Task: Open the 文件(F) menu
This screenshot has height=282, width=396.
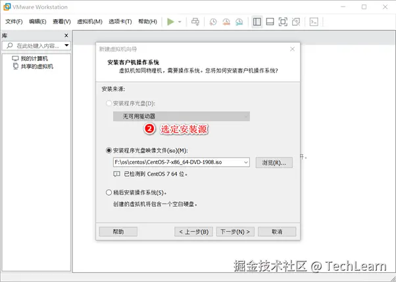Action: tap(14, 22)
